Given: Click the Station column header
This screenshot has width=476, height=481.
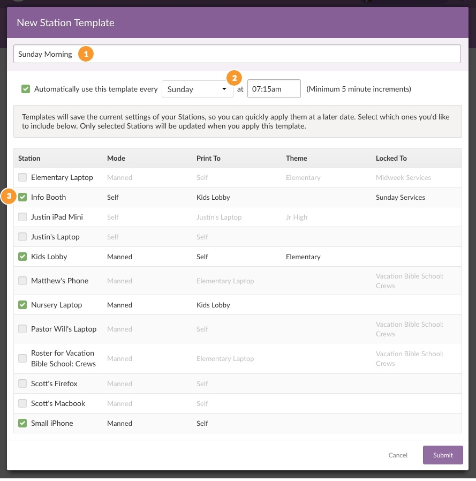Looking at the screenshot, I should pos(29,159).
